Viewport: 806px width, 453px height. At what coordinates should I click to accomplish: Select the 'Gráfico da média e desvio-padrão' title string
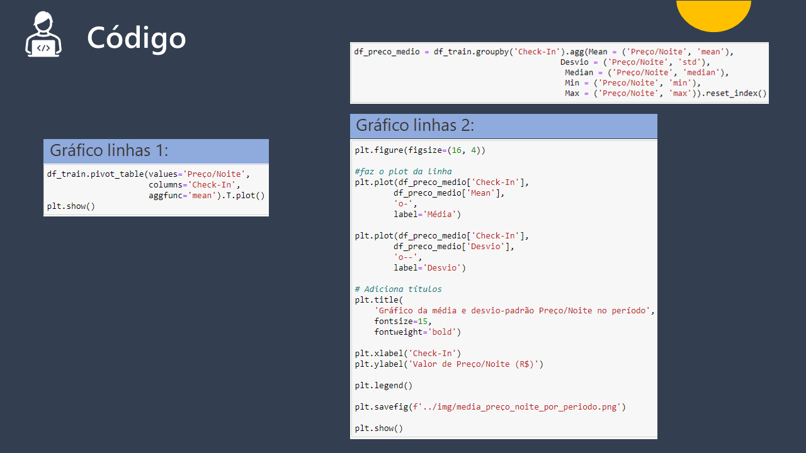(x=515, y=311)
